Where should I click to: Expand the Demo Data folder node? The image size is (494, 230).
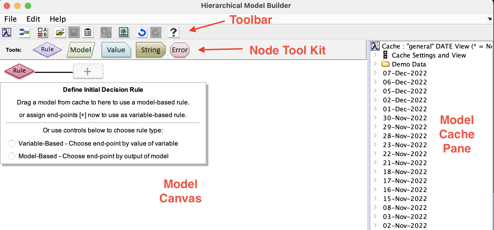tap(375, 64)
